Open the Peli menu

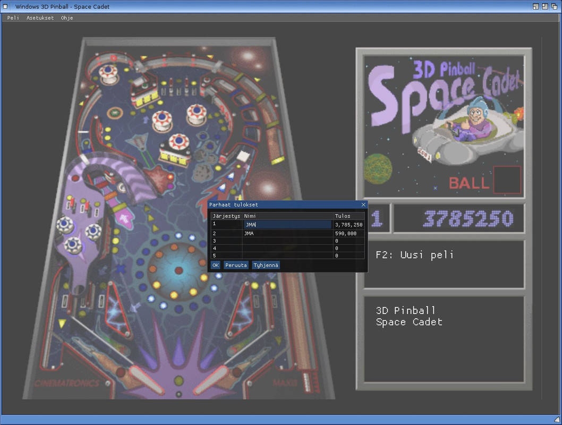pos(13,18)
